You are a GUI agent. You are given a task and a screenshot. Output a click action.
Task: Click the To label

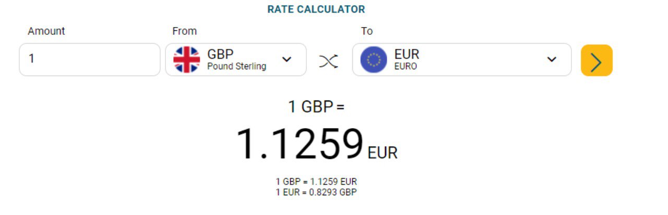point(367,31)
